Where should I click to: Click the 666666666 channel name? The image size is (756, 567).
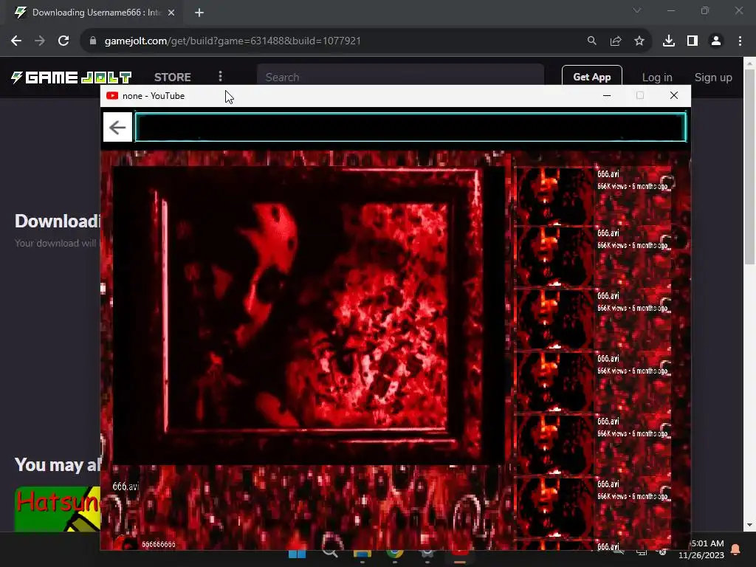[x=159, y=544]
